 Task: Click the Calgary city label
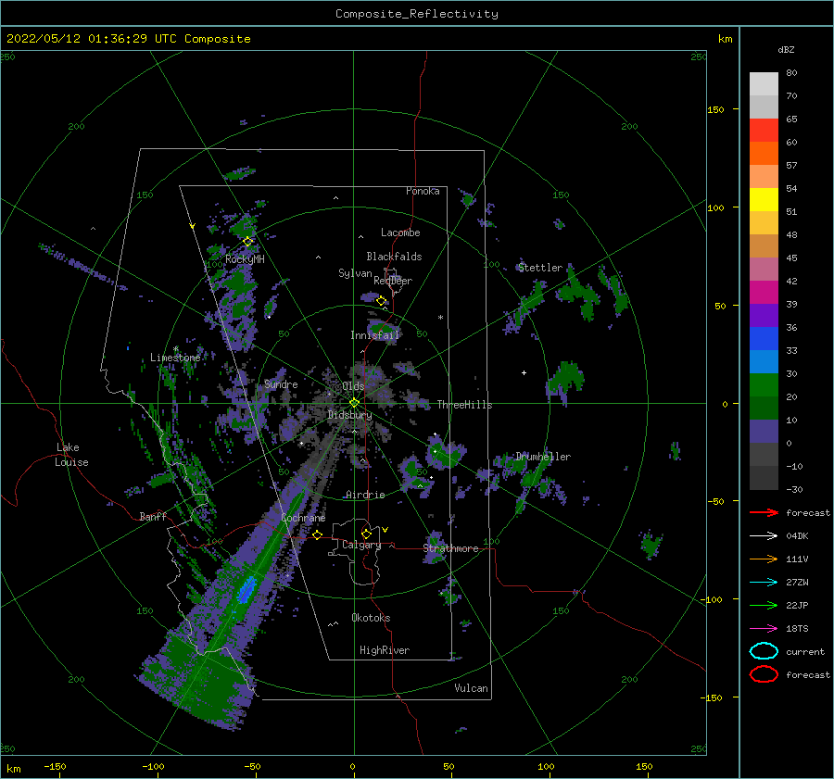click(361, 545)
